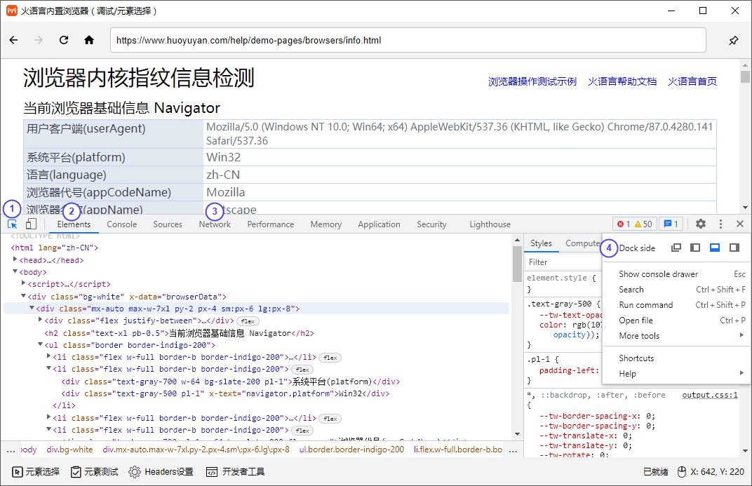Dock DevTools to the bottom
752x486 pixels.
715,248
